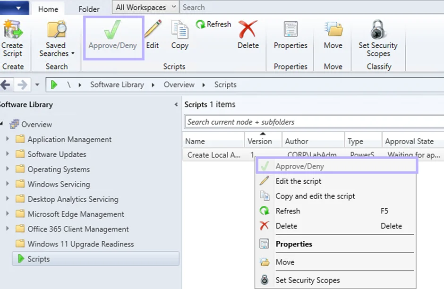This screenshot has width=444, height=289.
Task: Select the Overview tree node
Action: (x=36, y=124)
